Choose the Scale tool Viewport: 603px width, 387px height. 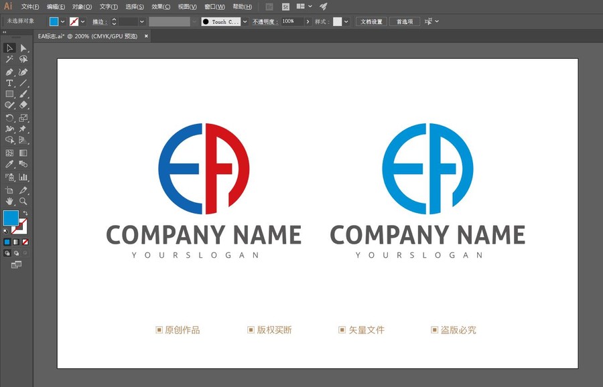click(x=23, y=118)
